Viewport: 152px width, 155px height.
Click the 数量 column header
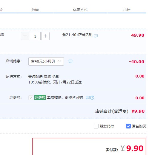pyautogui.click(x=35, y=10)
